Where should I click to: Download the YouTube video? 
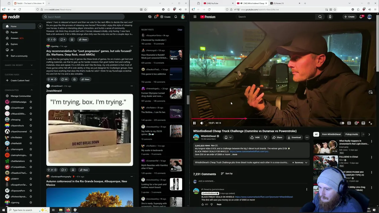click(x=294, y=137)
